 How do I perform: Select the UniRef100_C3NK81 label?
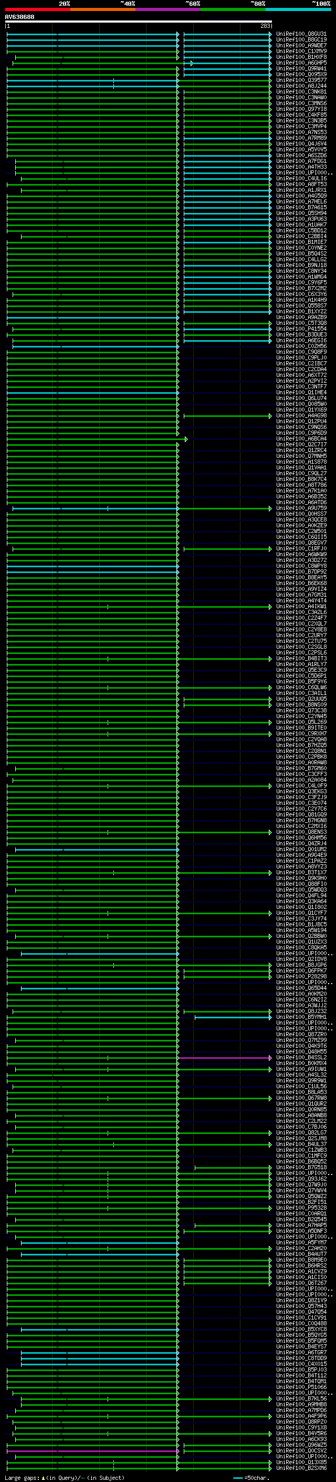click(301, 91)
